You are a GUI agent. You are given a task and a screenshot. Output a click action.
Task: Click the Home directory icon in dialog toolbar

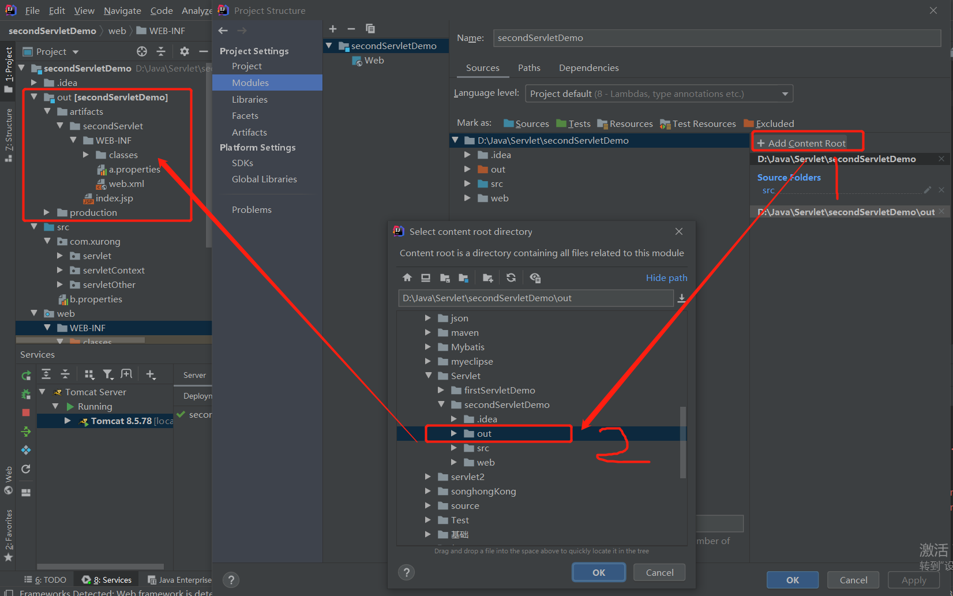pos(407,278)
